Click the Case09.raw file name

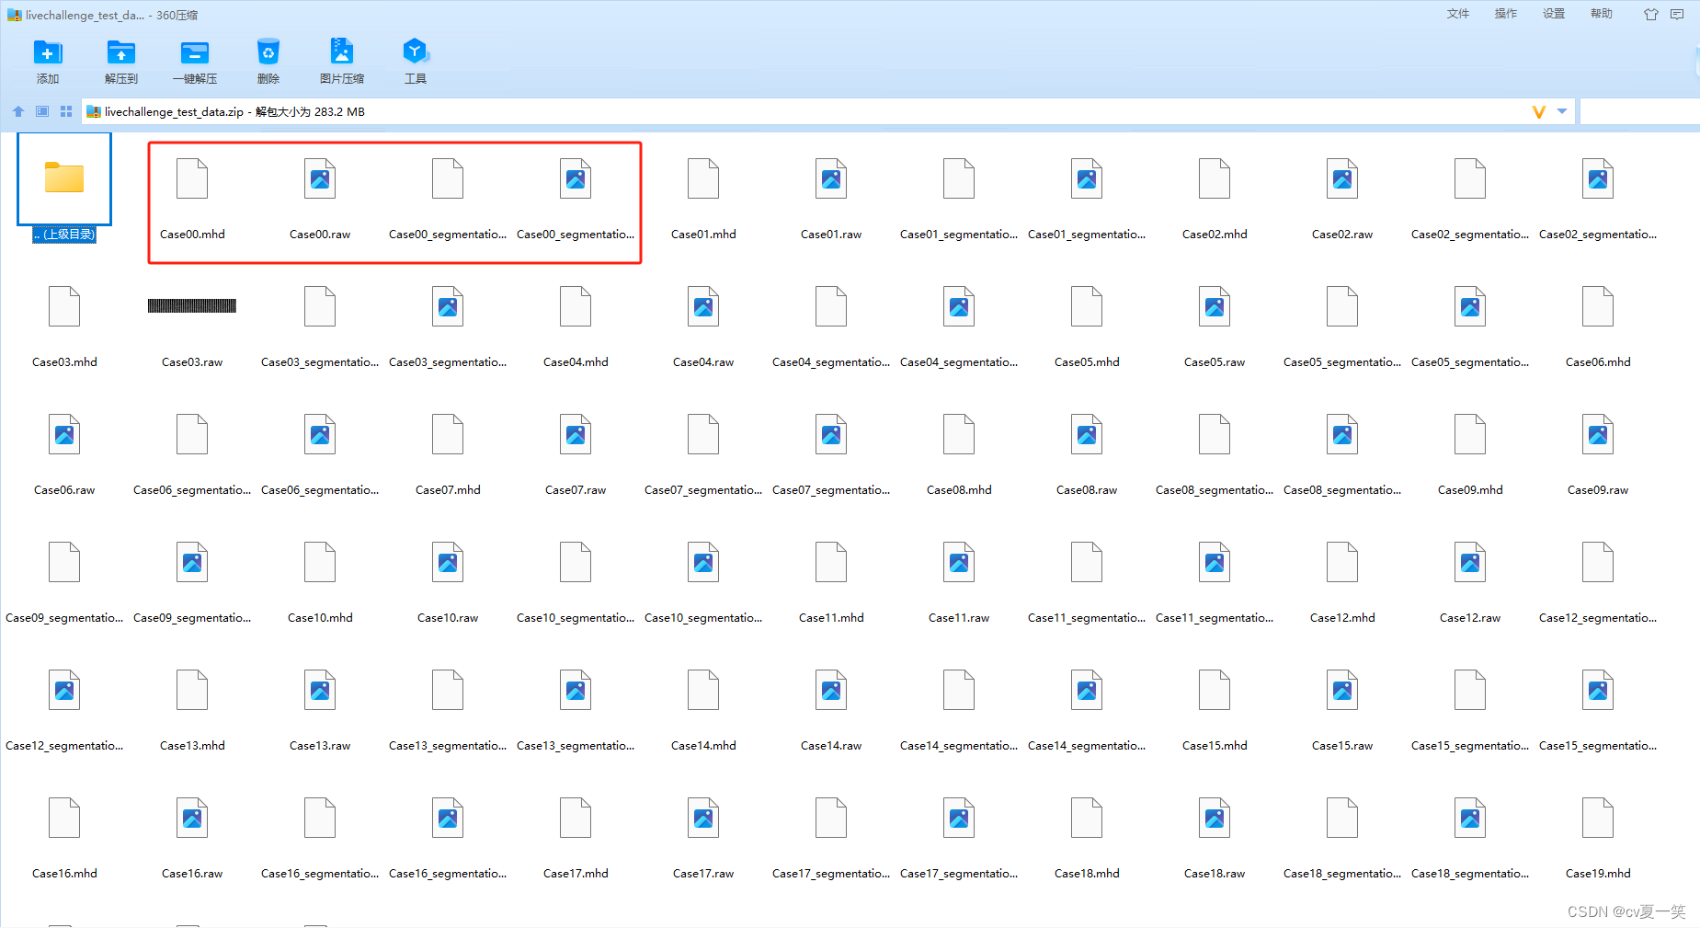click(1598, 490)
